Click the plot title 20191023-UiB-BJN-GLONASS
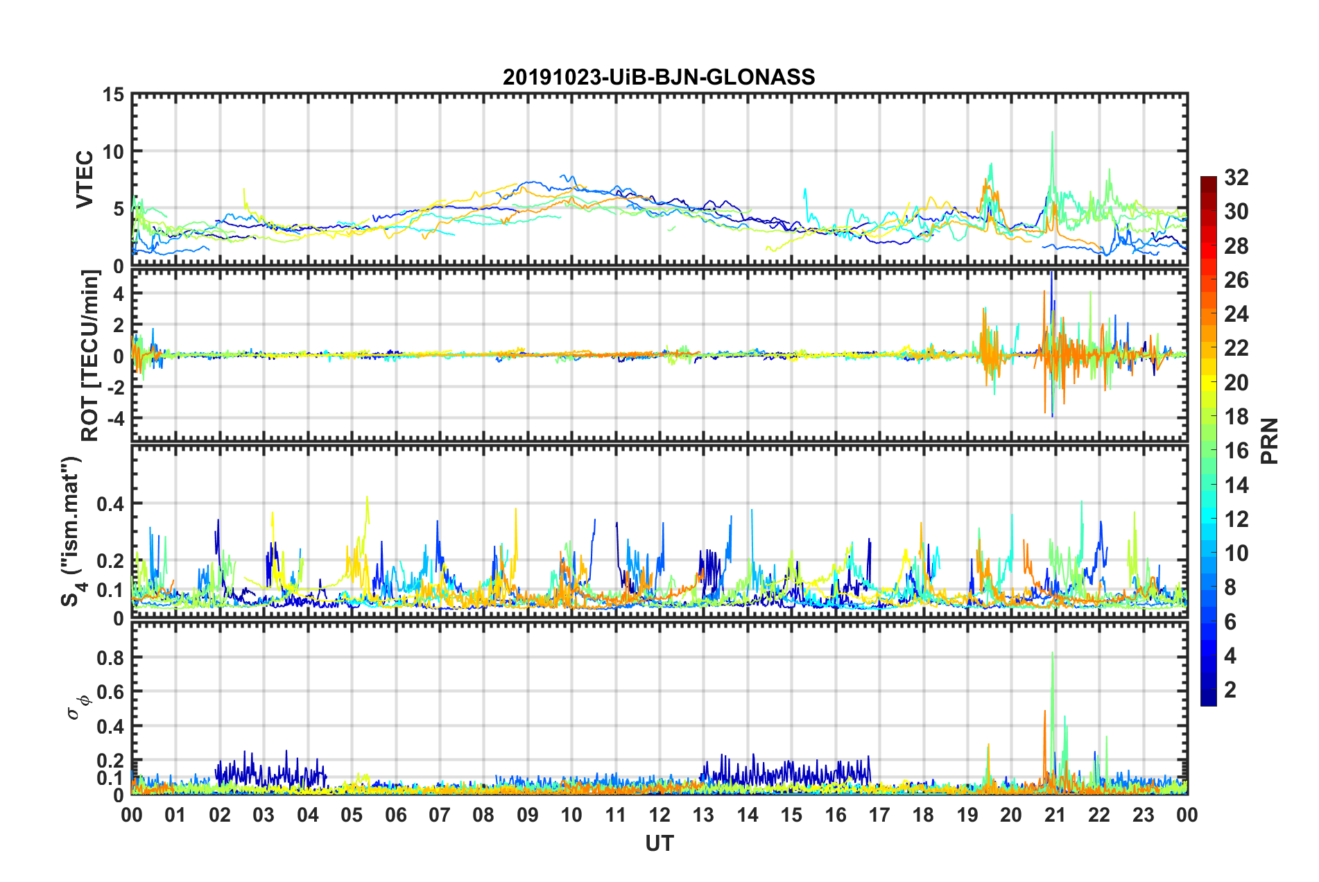The width and height of the screenshot is (1319, 882). point(659,77)
